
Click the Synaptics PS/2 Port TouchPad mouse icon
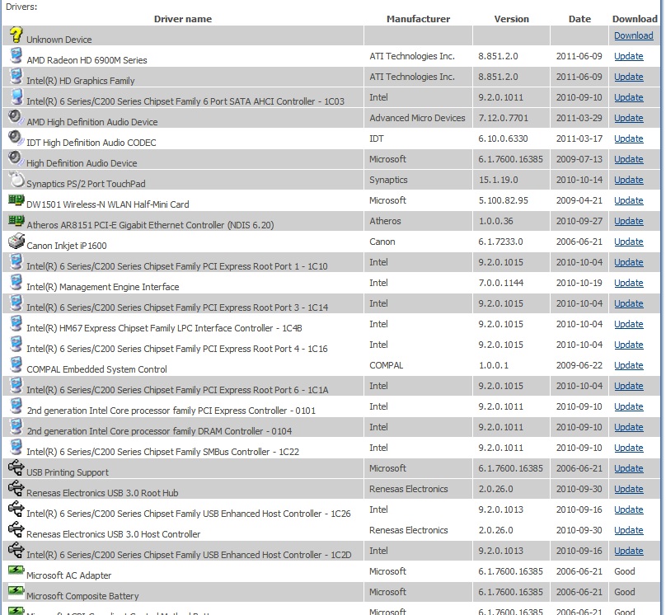tap(16, 179)
